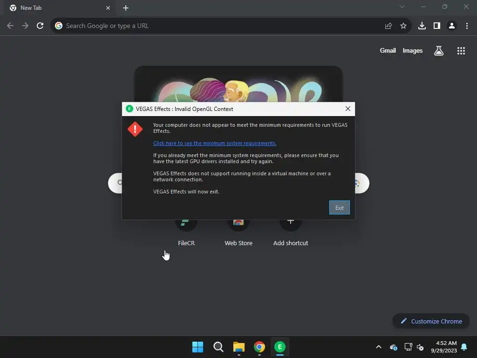
Task: Click the muted volume tray icon
Action: pos(420,347)
